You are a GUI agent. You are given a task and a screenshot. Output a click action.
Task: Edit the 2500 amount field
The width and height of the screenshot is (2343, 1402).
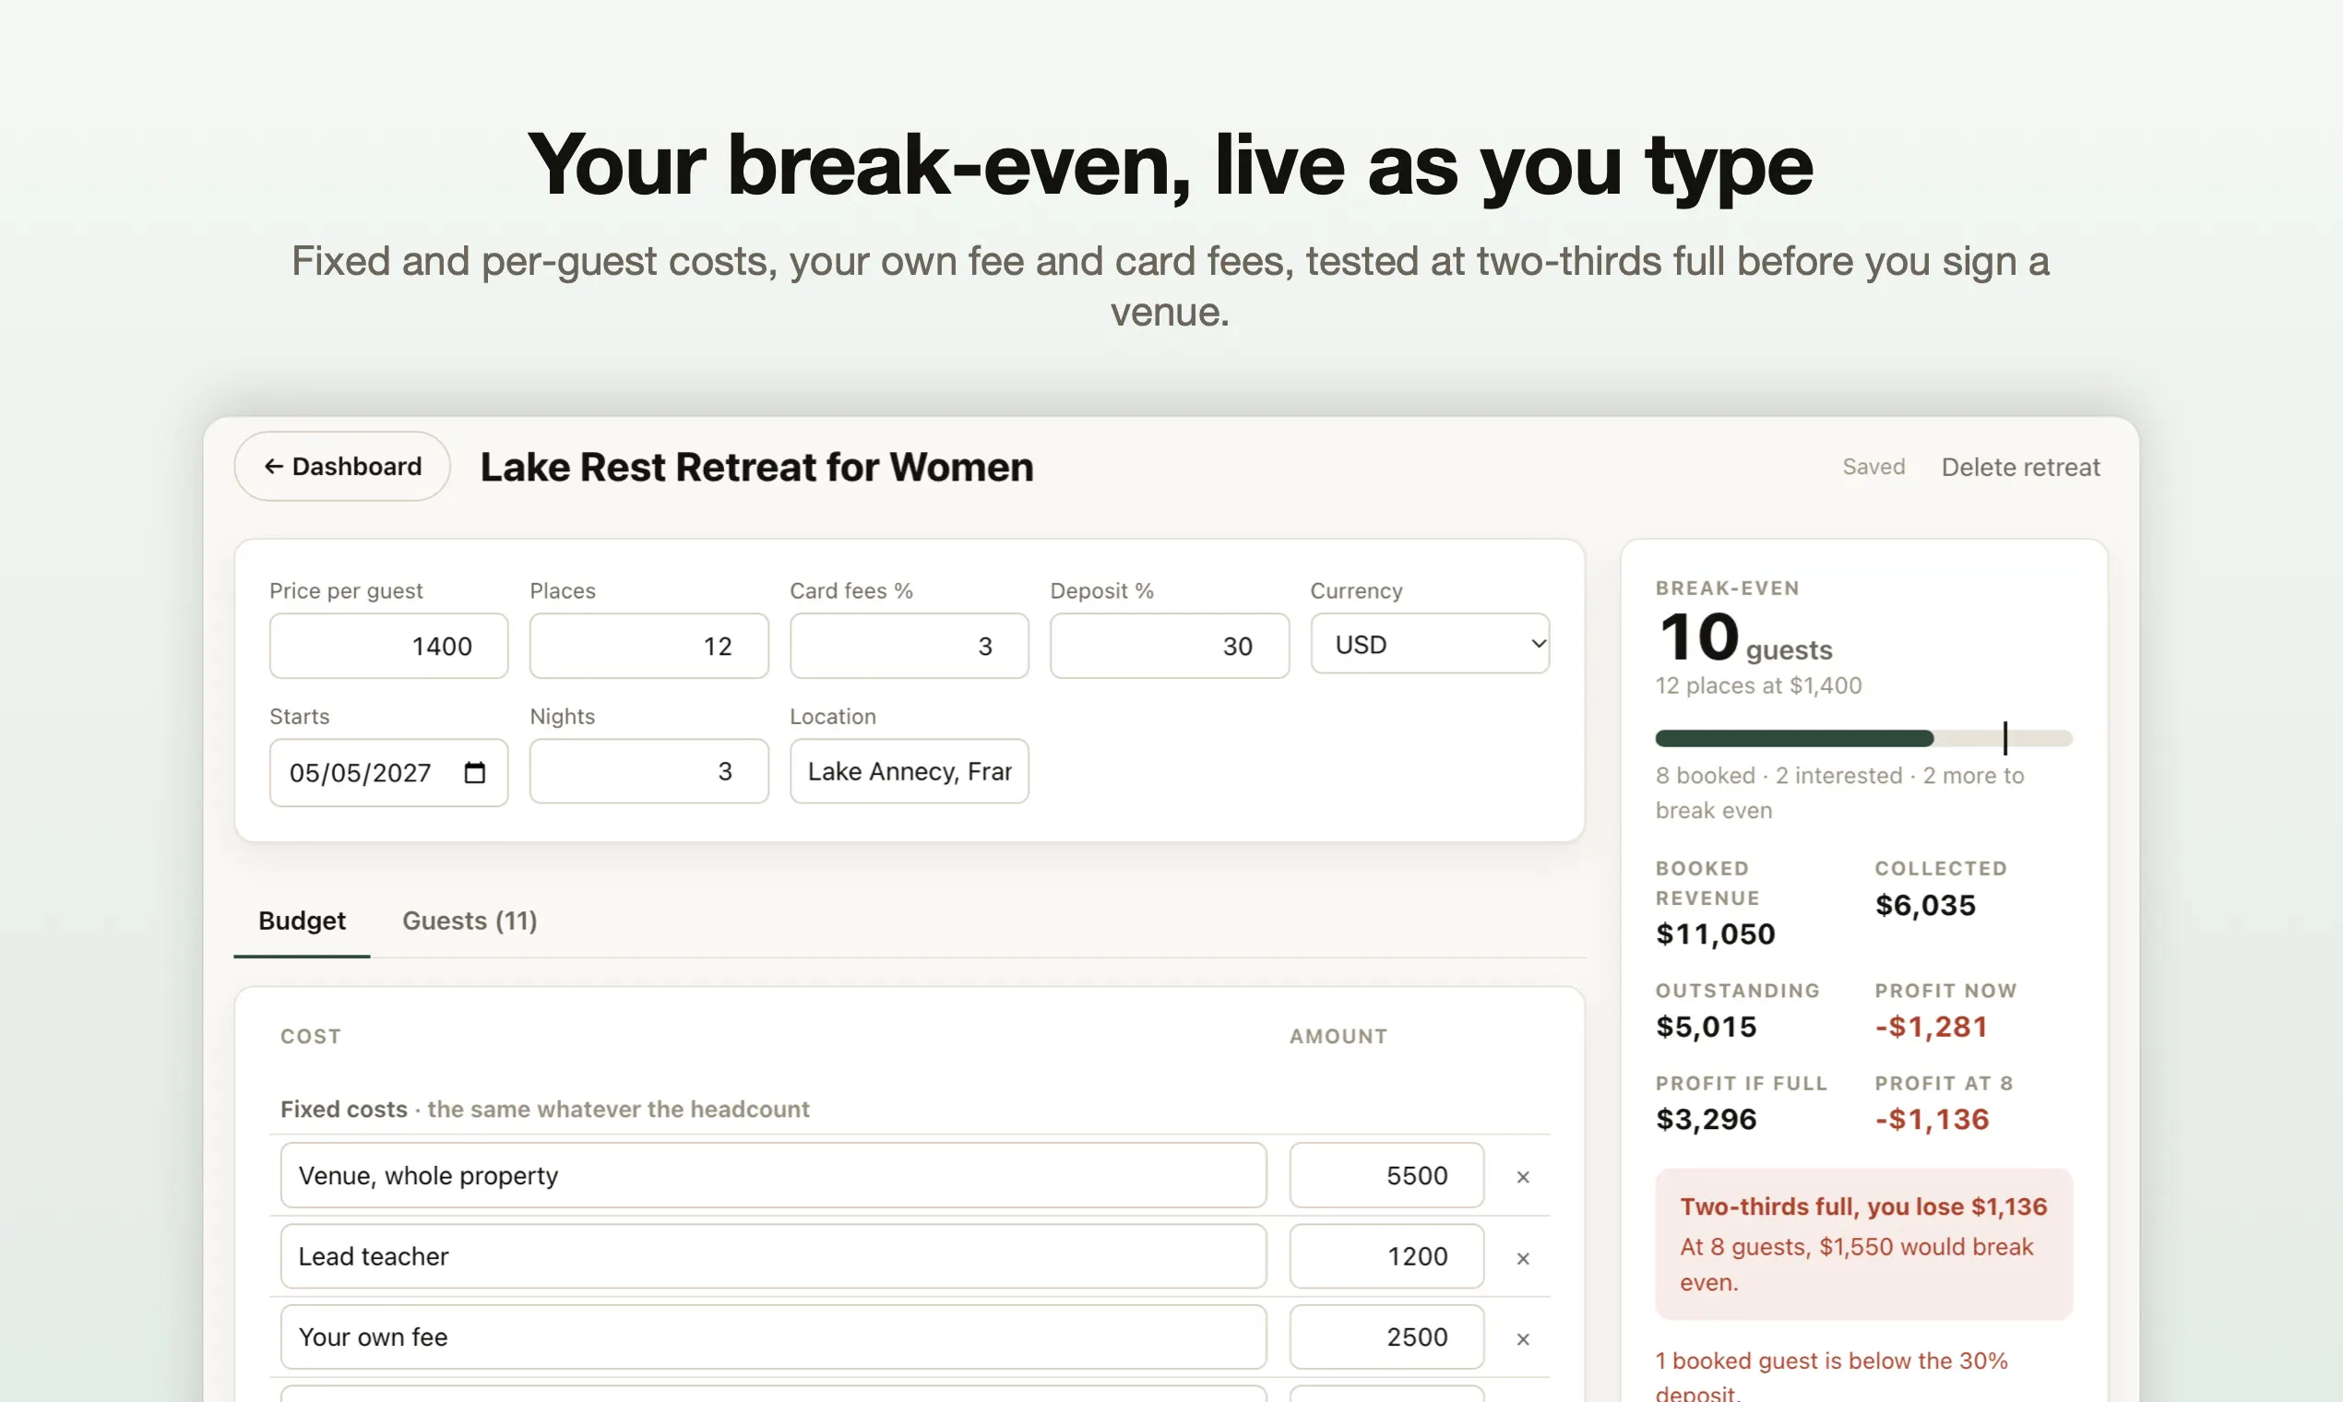[x=1386, y=1337]
